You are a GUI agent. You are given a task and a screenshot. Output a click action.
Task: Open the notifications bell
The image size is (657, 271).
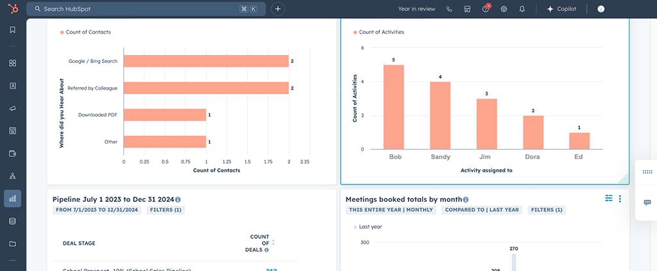pos(522,9)
